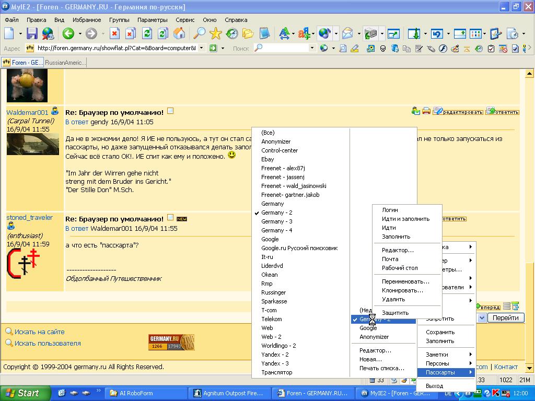
Task: Expand the Персоны submenu
Action: click(x=447, y=363)
